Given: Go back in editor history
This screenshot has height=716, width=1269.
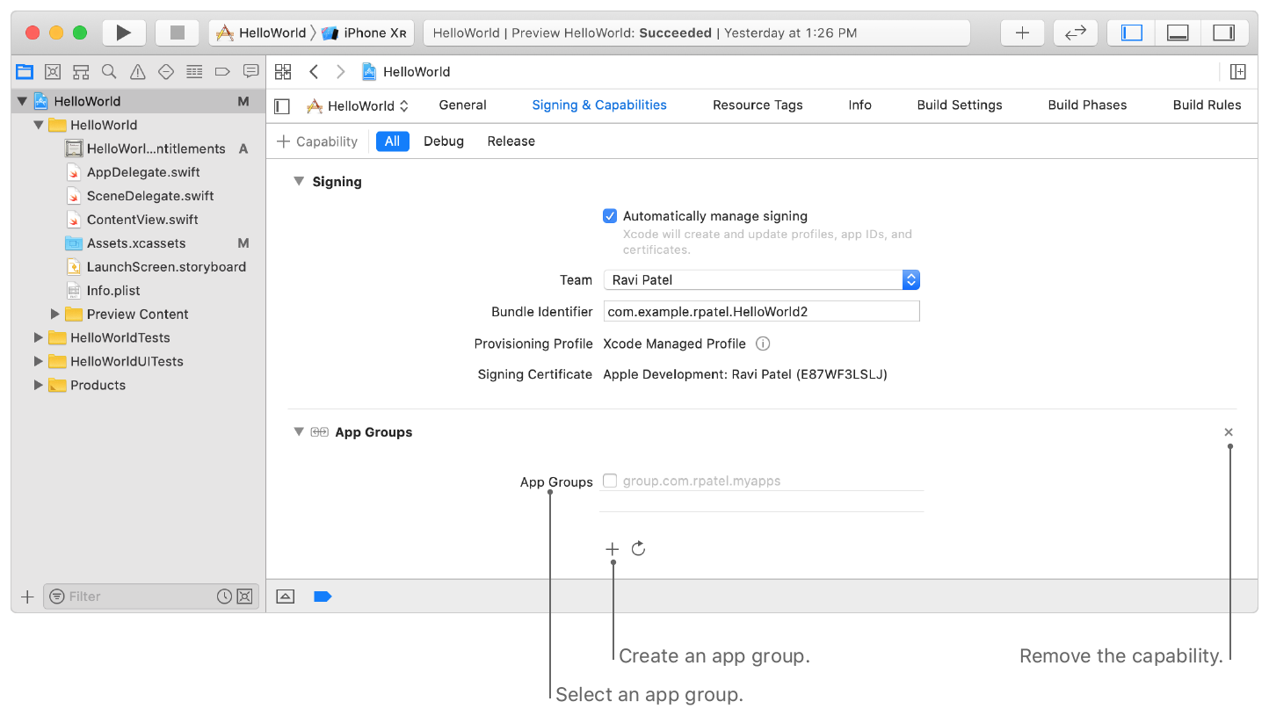Looking at the screenshot, I should click(x=314, y=72).
